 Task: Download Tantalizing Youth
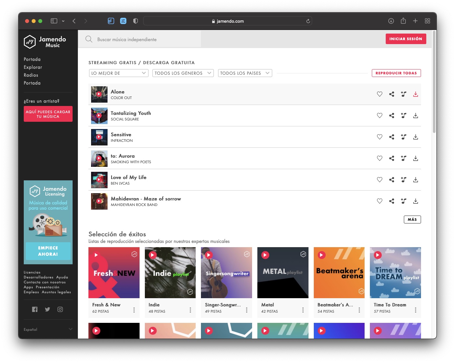[x=416, y=116]
